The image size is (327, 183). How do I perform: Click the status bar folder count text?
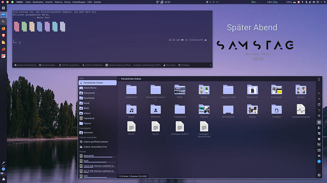pyautogui.click(x=133, y=176)
